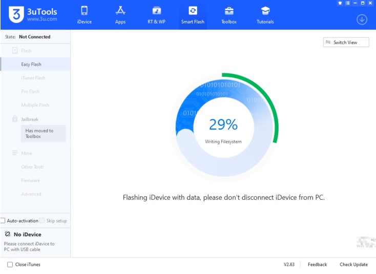Open the Feedback link
Image resolution: width=376 pixels, height=274 pixels.
pos(317,264)
